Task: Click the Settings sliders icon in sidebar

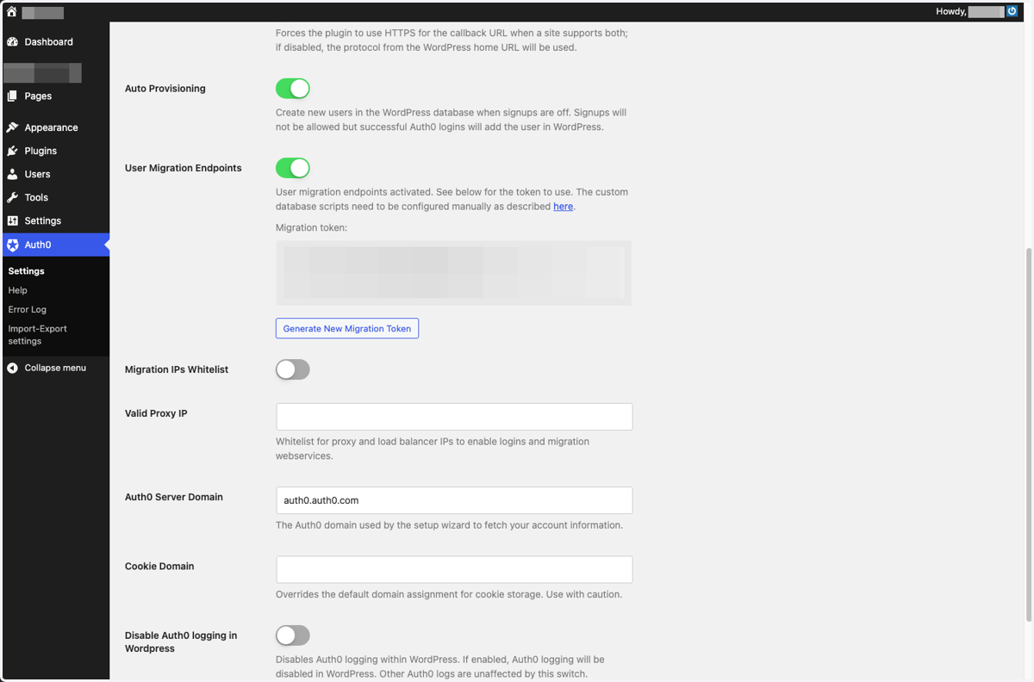Action: click(x=12, y=220)
